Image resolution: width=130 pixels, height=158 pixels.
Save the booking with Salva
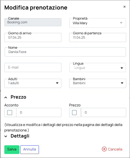pos(12,150)
